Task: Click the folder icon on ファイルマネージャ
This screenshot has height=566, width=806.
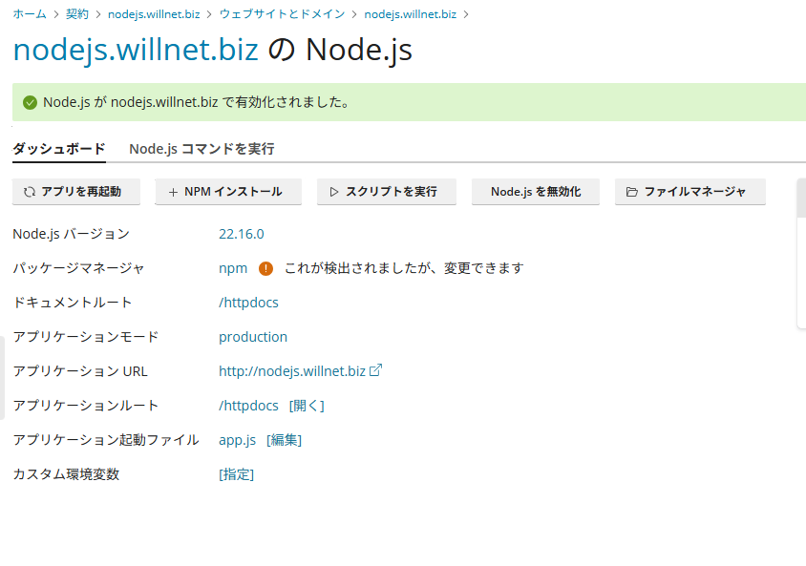Action: coord(632,192)
